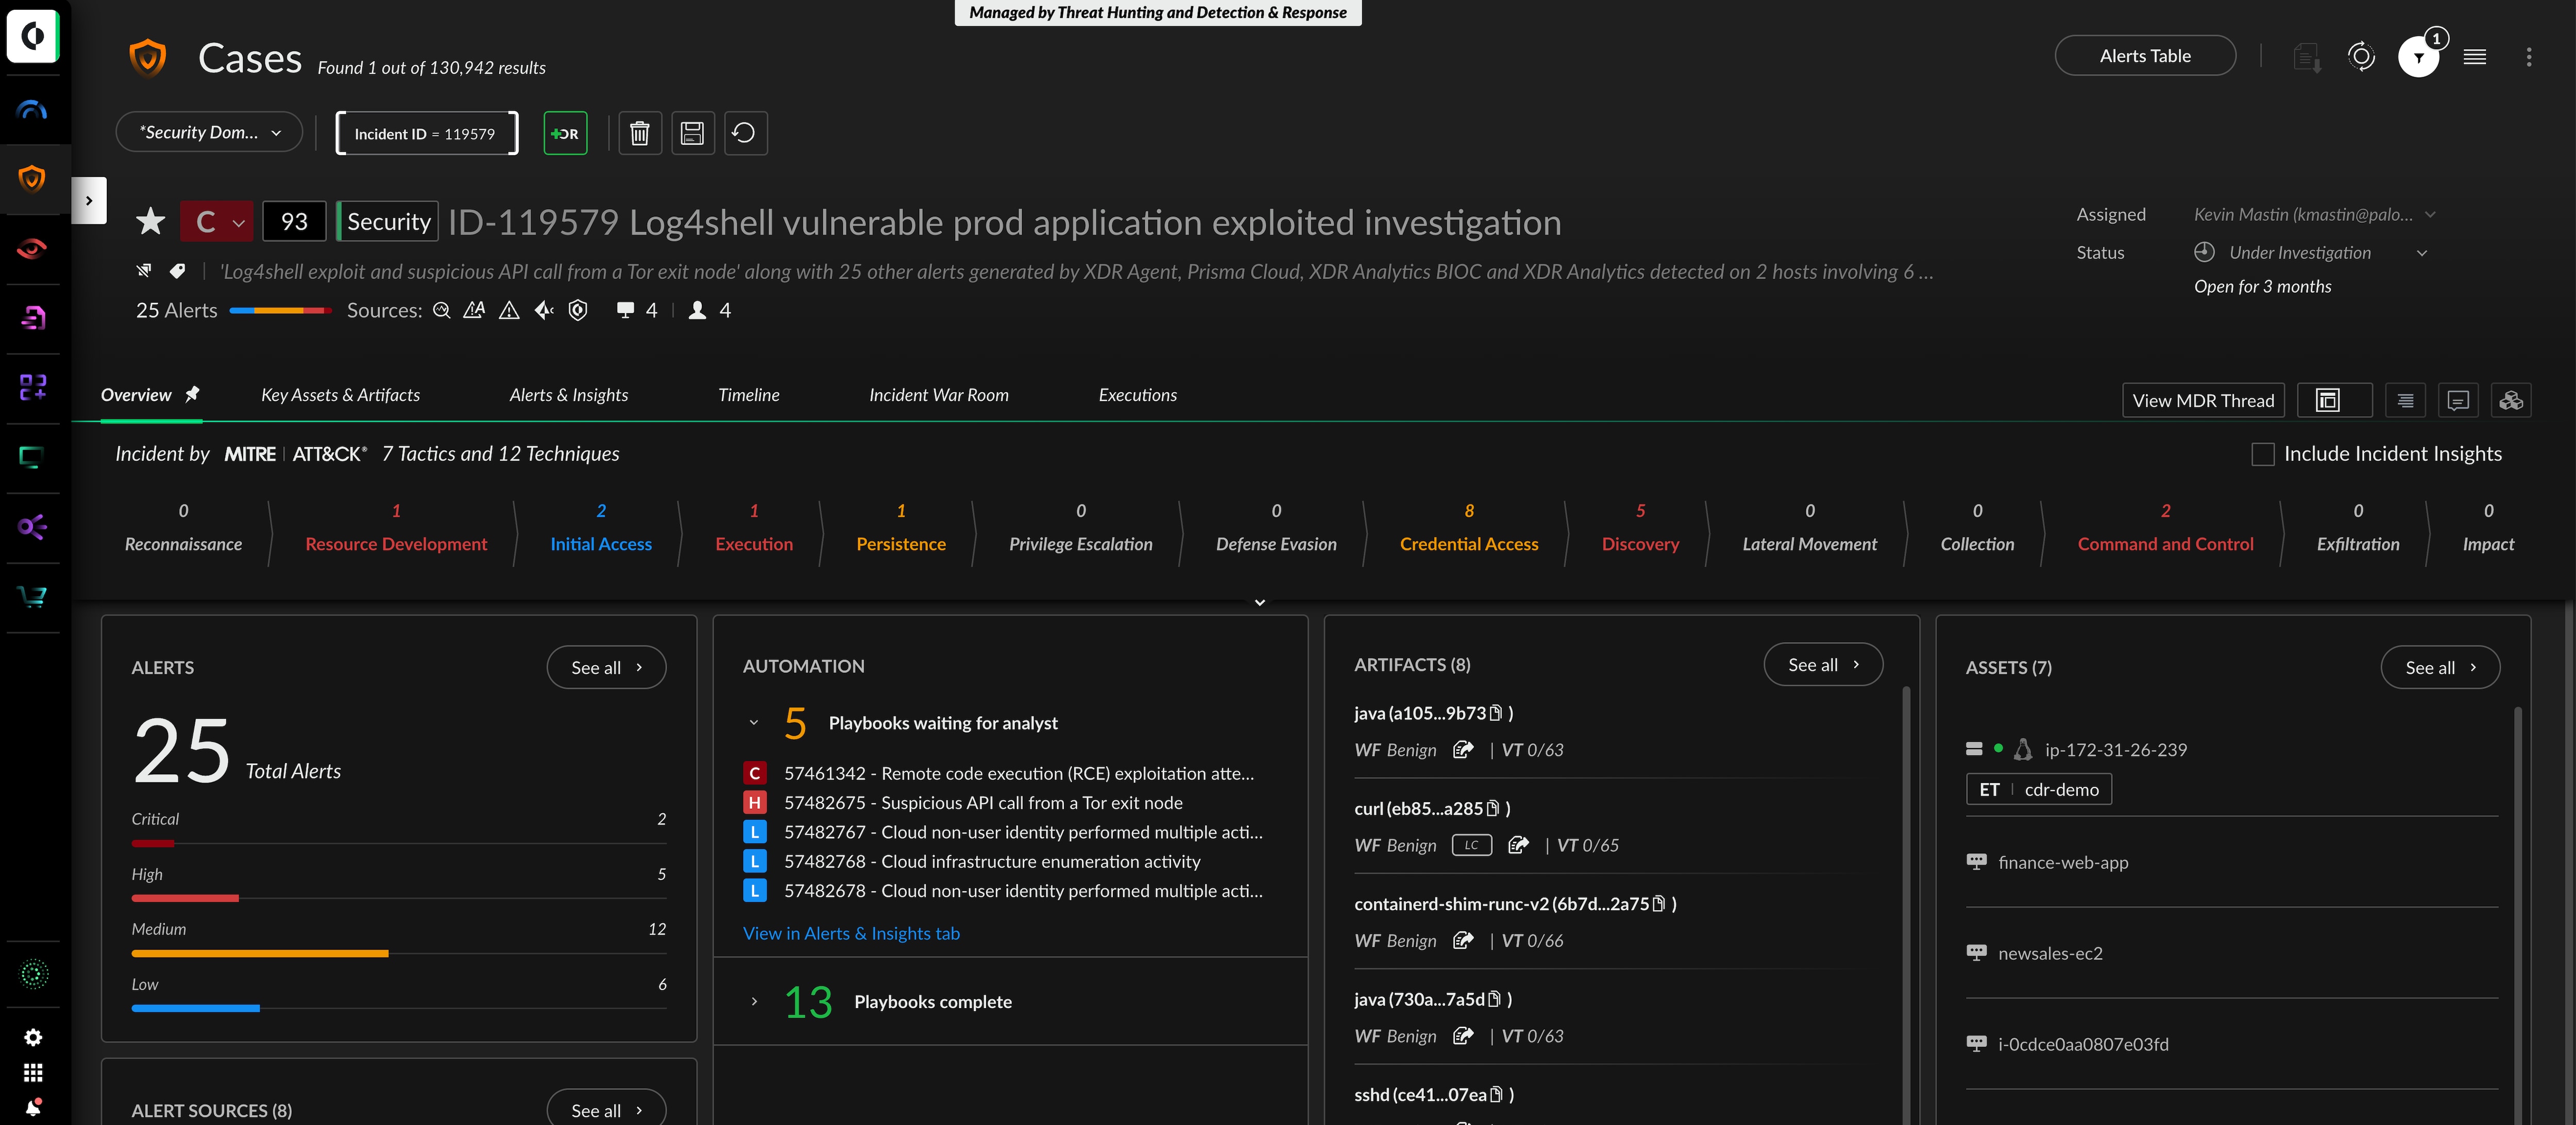Switch to the Incident War Room tab

[x=938, y=394]
